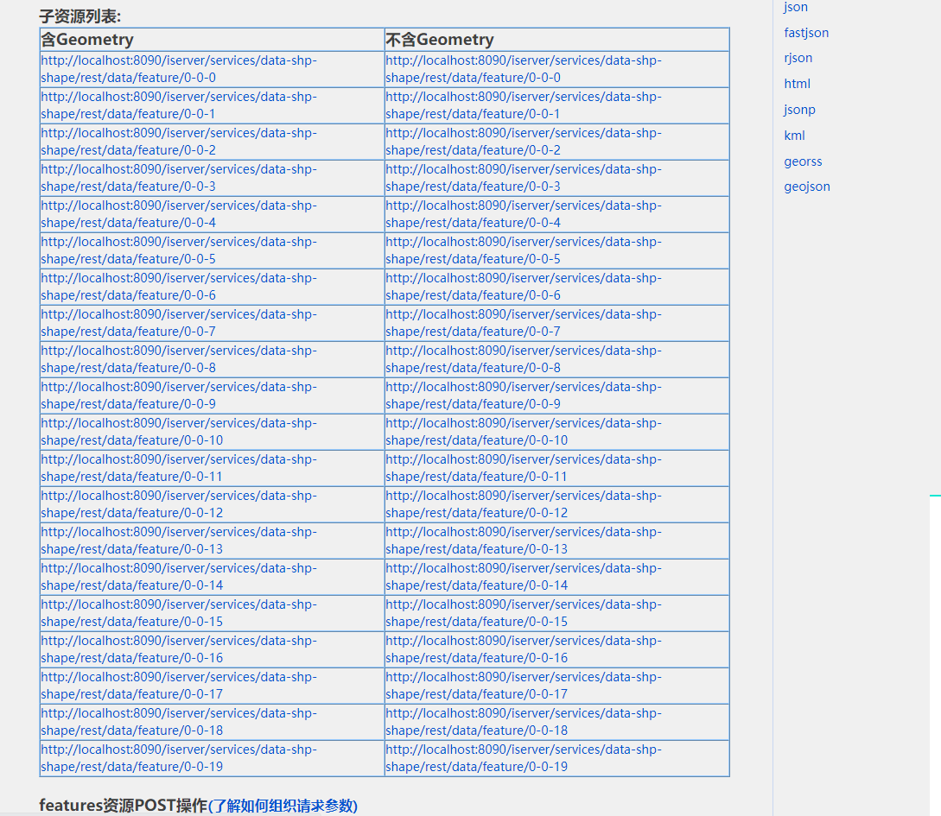The width and height of the screenshot is (941, 816).
Task: Open feature/0-0-18 link in 不含Geometry column
Action: pos(524,722)
